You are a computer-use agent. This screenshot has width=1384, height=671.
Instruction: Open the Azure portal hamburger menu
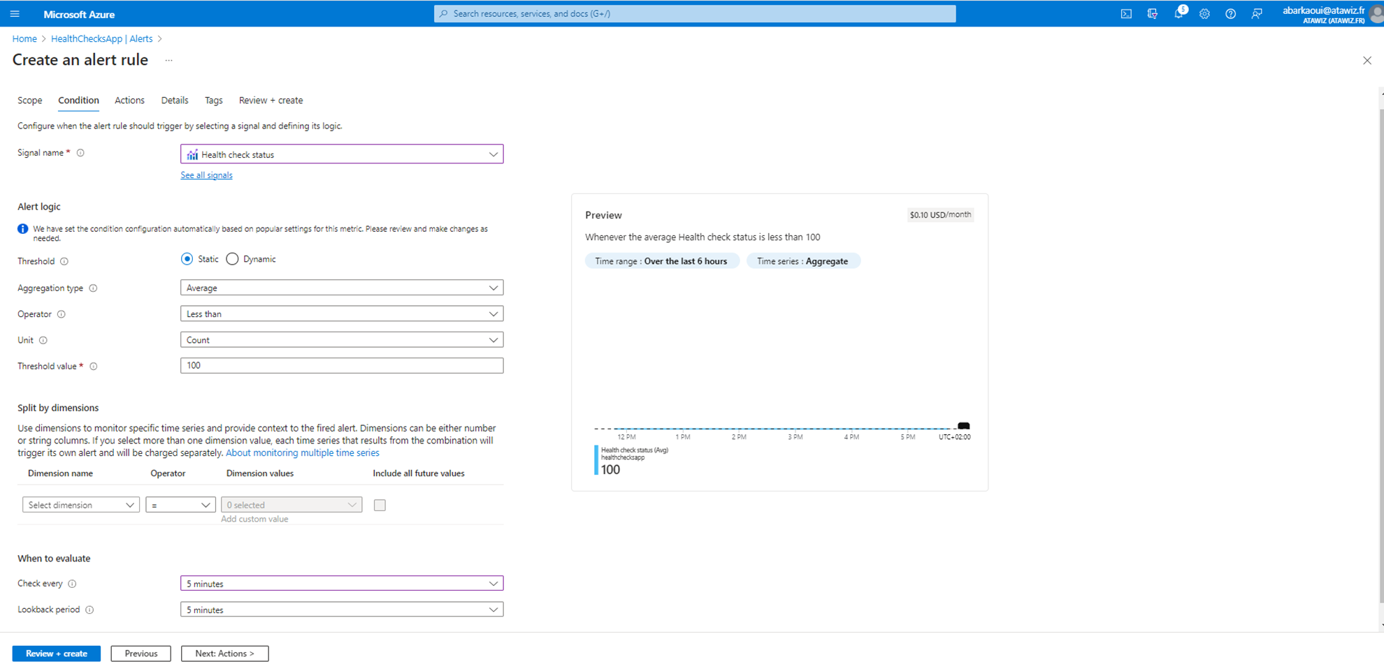tap(15, 14)
